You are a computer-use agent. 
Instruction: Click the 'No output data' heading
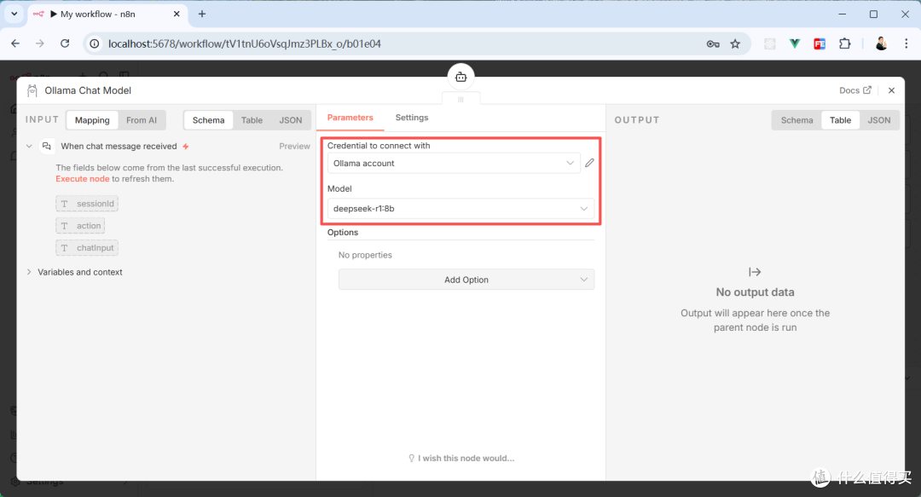(x=755, y=292)
